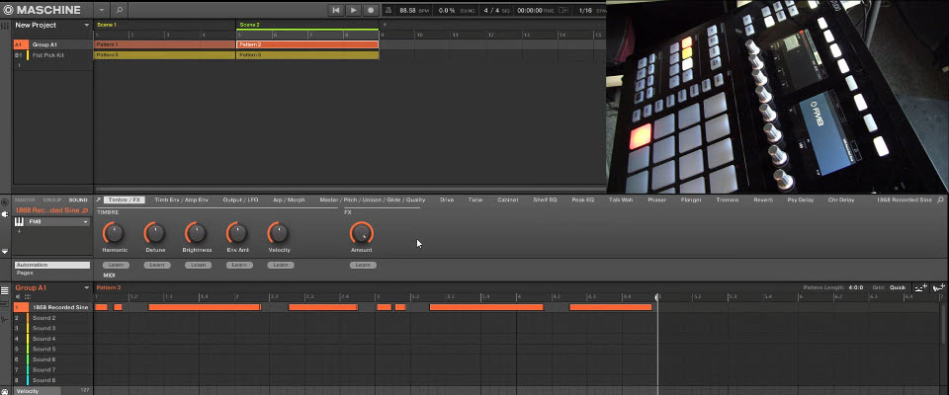Open the channel properties icon in left strip
The height and width of the screenshot is (395, 949).
click(6, 200)
